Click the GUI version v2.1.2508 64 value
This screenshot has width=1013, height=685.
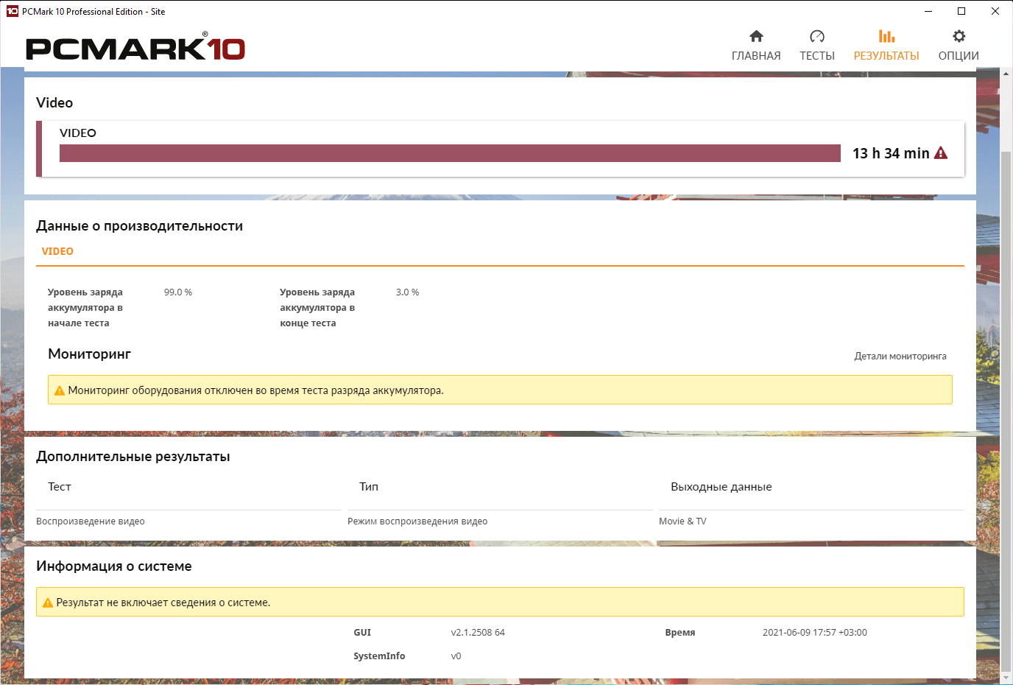478,633
